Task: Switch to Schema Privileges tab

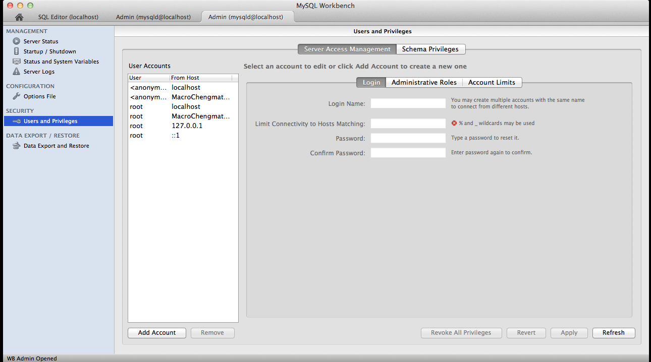Action: click(x=430, y=49)
